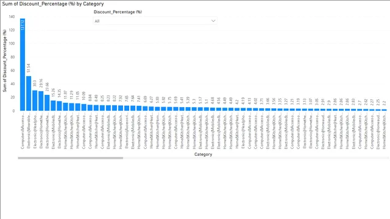
Task: Click the data label 7.41
Action: [x=139, y=99]
